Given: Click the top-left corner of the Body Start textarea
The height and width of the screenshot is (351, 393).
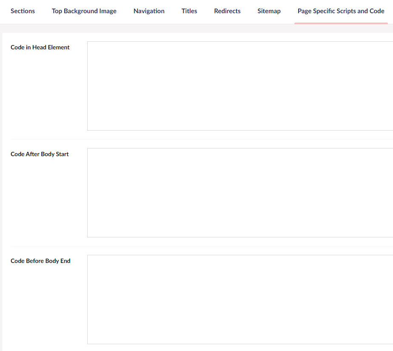Looking at the screenshot, I should coord(88,149).
